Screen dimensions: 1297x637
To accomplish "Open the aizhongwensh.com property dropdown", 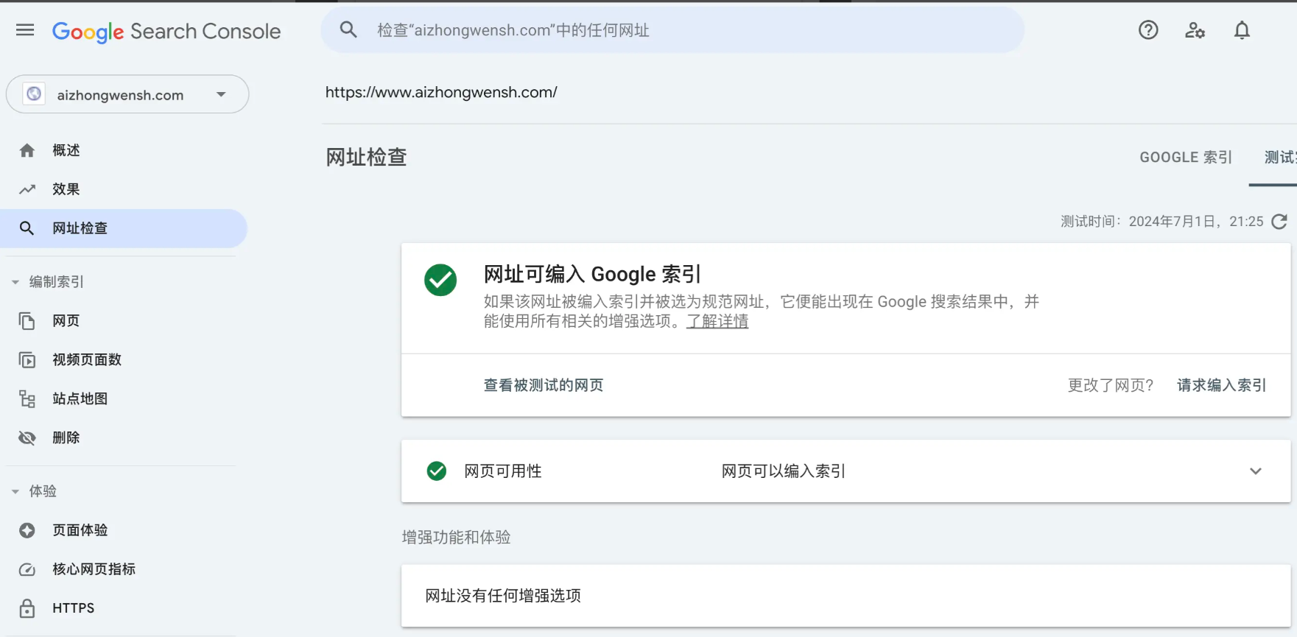I will (x=127, y=94).
